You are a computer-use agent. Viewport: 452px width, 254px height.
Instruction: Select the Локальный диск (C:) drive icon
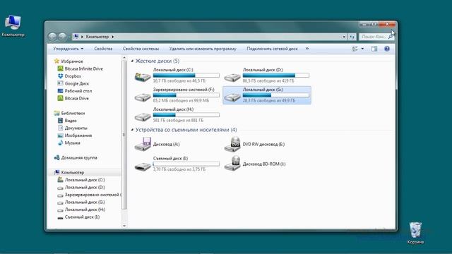tap(143, 76)
